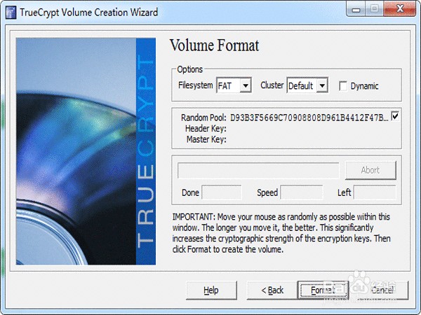Click the IMPORTANT instruction text
This screenshot has height=315, width=421.
pos(281,233)
